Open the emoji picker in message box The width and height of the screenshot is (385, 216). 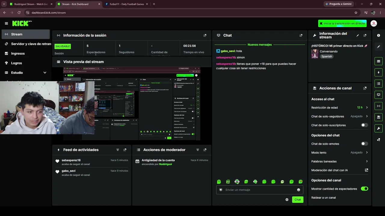tap(298, 190)
